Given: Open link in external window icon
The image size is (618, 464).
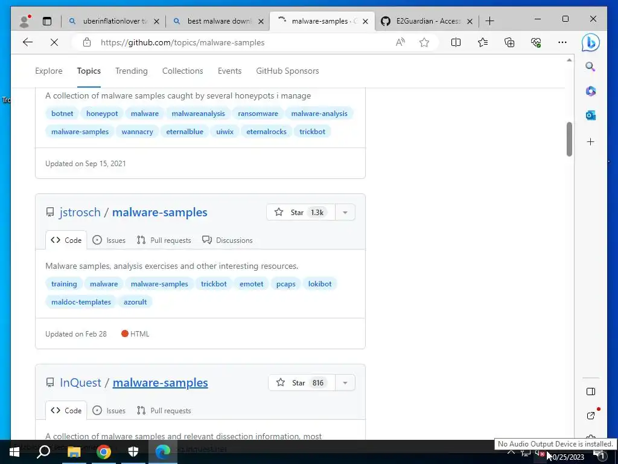Looking at the screenshot, I should click(590, 416).
